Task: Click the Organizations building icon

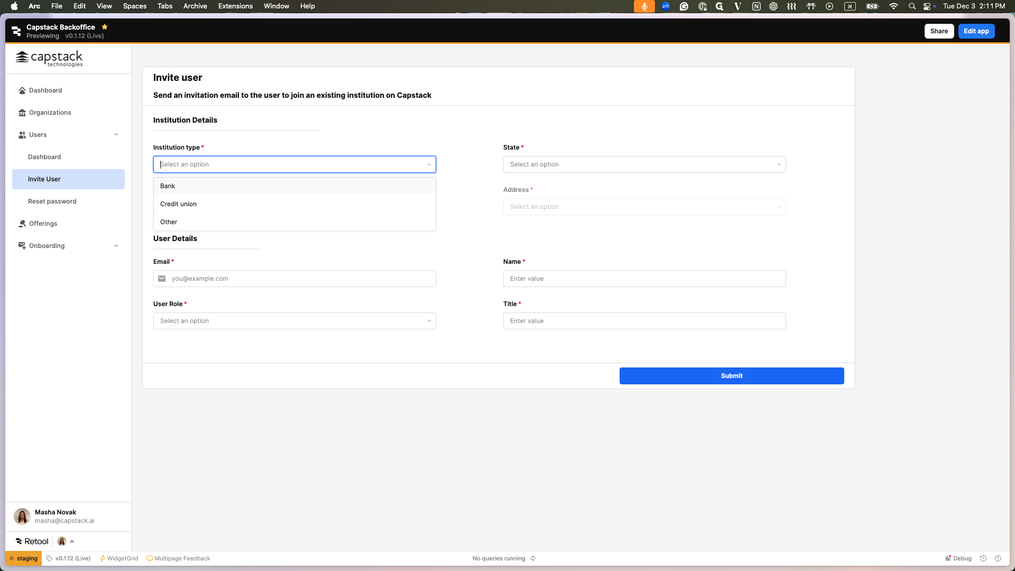Action: tap(22, 113)
